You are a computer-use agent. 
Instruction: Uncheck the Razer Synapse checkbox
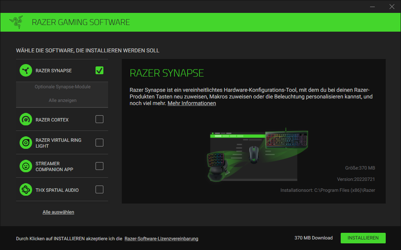pyautogui.click(x=99, y=70)
